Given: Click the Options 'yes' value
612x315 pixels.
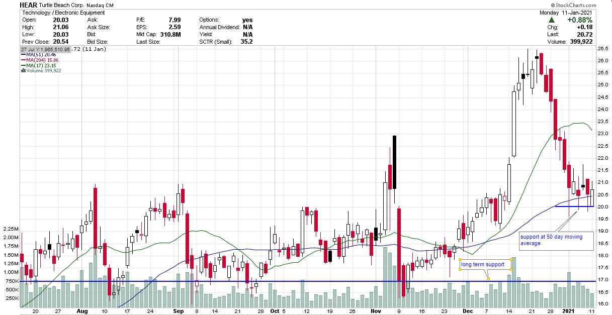Looking at the screenshot, I should pyautogui.click(x=247, y=20).
